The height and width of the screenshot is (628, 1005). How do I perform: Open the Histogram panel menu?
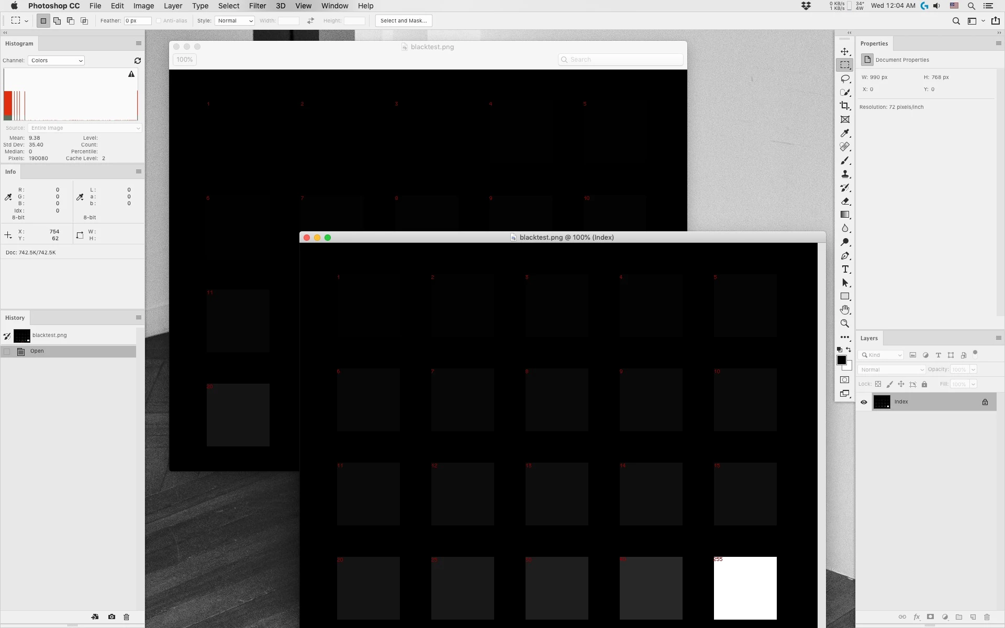(139, 43)
